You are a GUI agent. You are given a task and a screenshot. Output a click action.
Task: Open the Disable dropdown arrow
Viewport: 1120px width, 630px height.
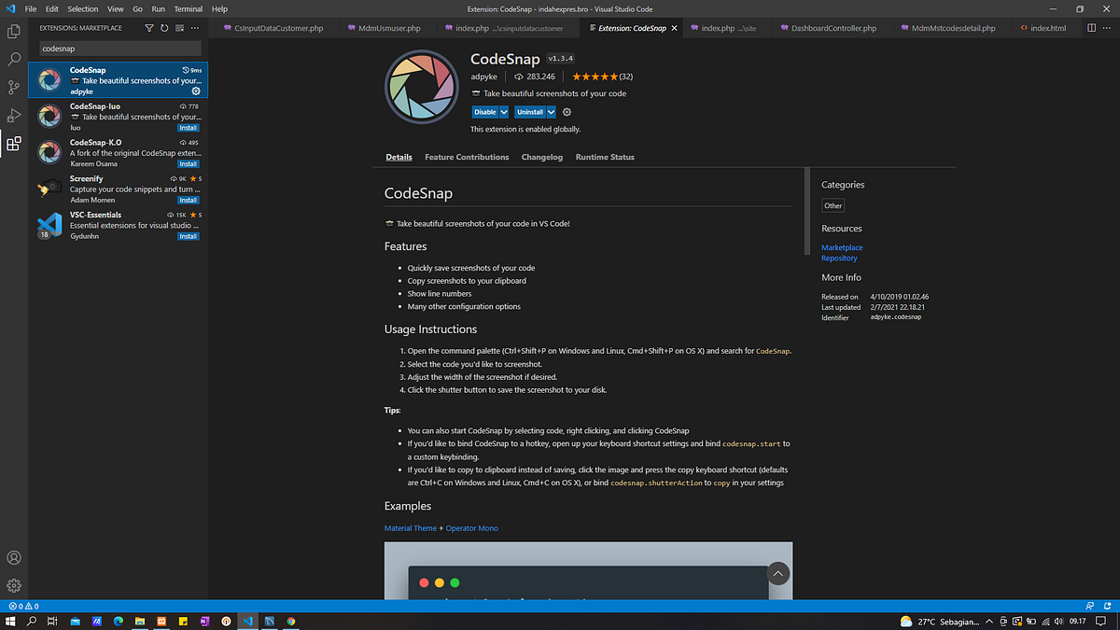tap(502, 111)
